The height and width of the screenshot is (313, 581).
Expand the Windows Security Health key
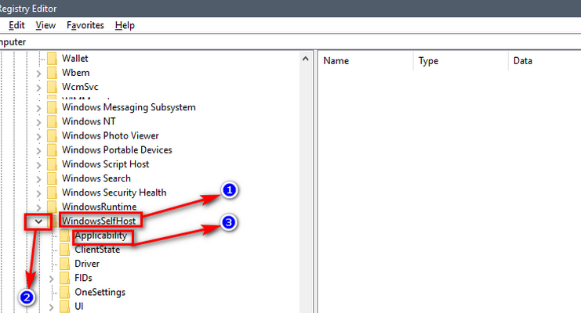(38, 193)
